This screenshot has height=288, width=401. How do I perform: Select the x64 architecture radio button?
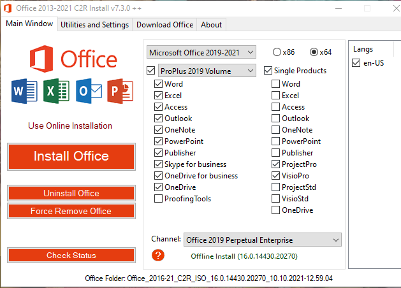pyautogui.click(x=314, y=52)
